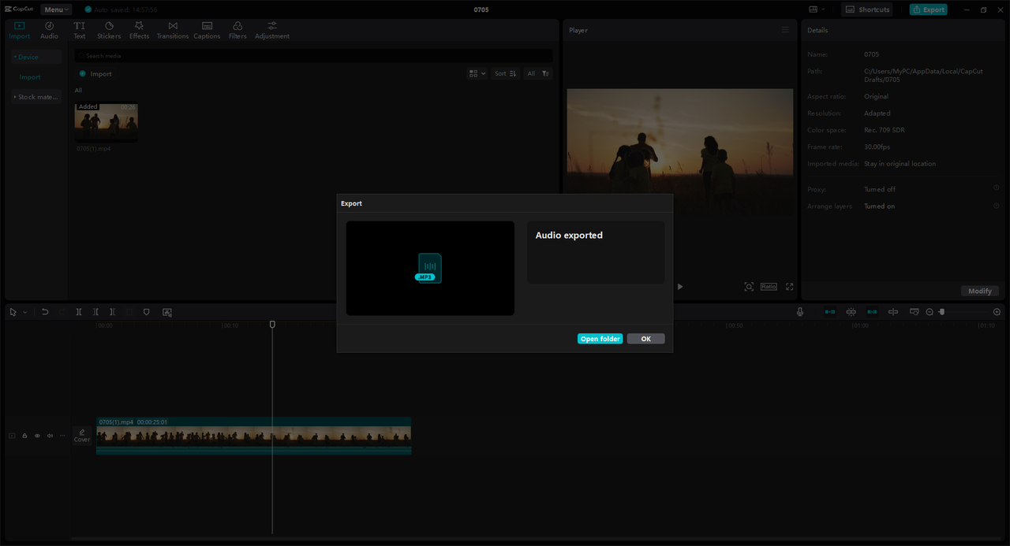Click the Cover edit button
The height and width of the screenshot is (546, 1010).
(x=82, y=436)
